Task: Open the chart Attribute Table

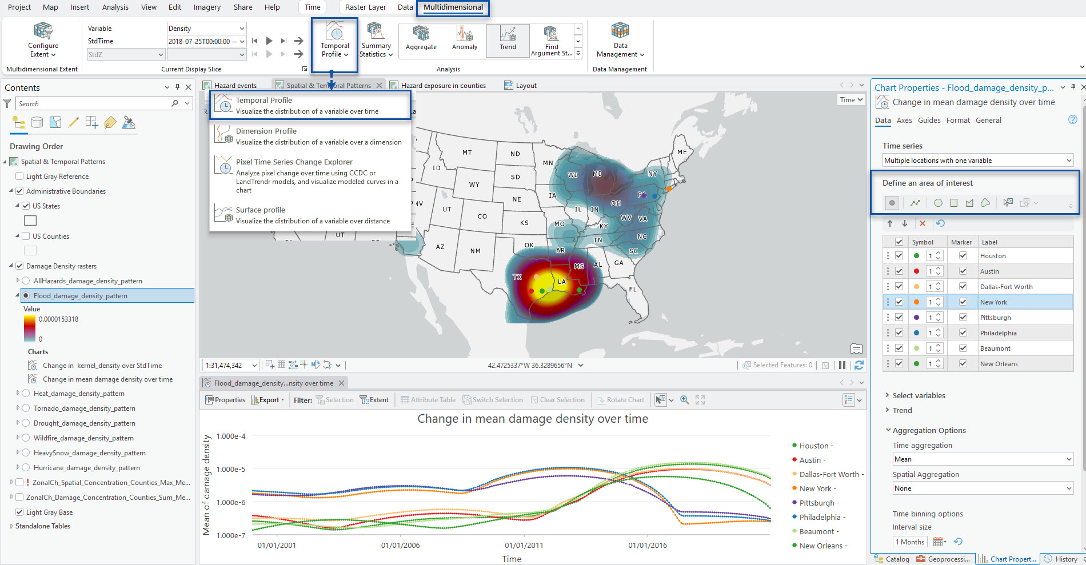Action: (x=428, y=399)
